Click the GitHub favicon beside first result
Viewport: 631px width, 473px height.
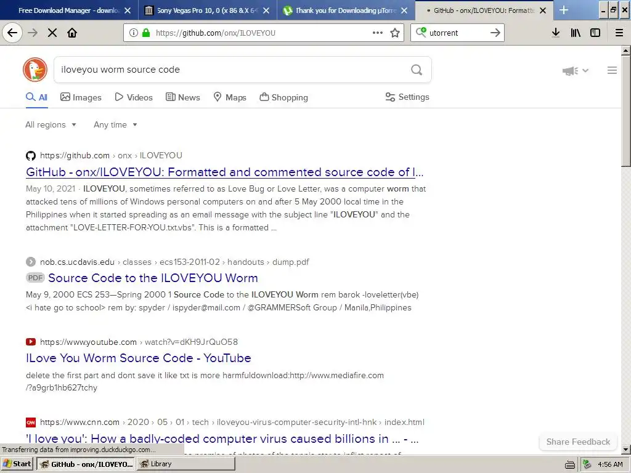(31, 156)
